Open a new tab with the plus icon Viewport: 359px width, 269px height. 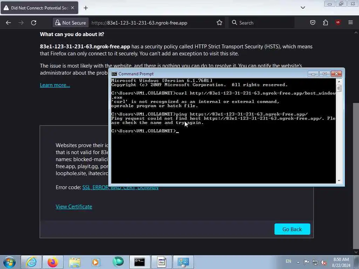pos(86,8)
